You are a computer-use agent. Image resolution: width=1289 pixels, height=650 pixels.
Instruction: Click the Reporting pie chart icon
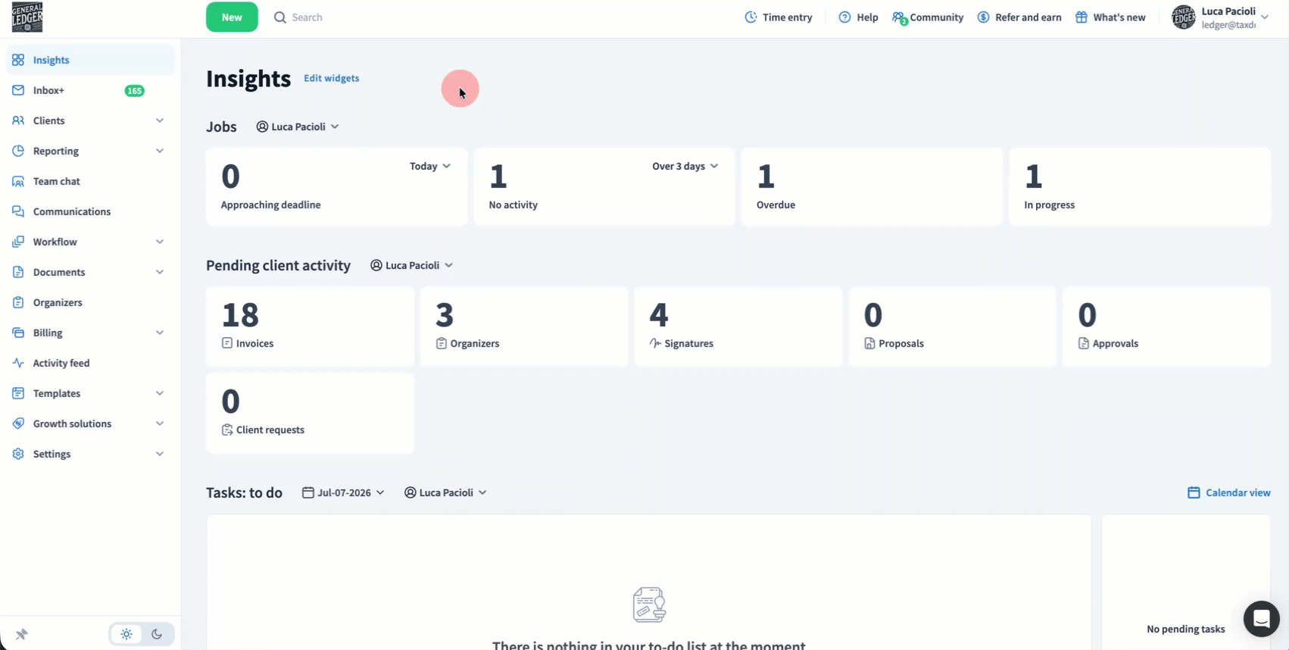pos(18,151)
